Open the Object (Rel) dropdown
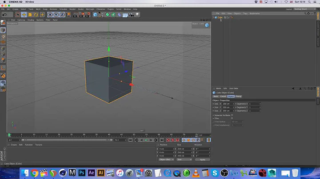 166,160
